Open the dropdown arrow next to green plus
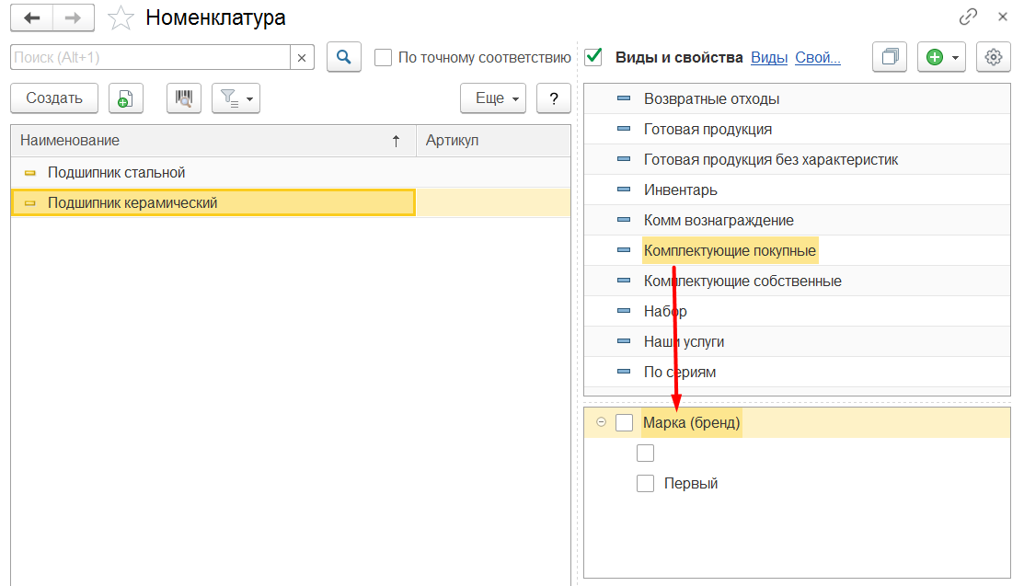The width and height of the screenshot is (1024, 586). coord(955,57)
